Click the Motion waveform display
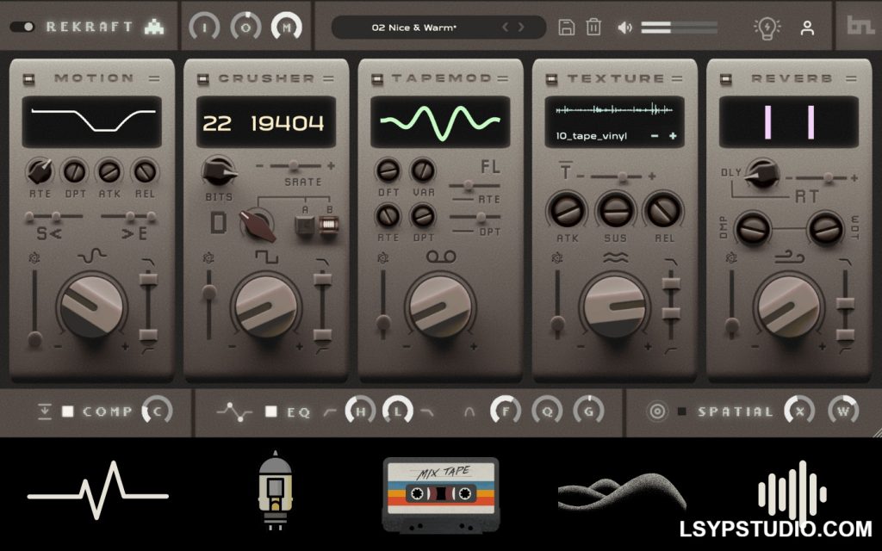882x551 pixels. pos(91,121)
